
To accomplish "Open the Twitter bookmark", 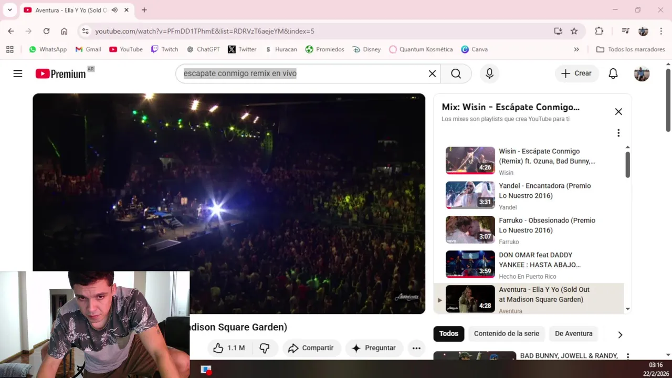I will point(242,49).
